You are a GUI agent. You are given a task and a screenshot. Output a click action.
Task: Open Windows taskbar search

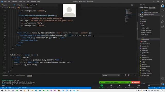coord(6,90)
